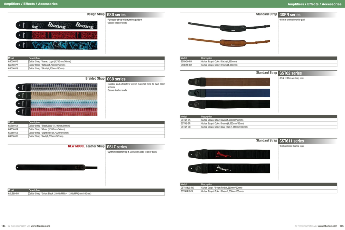Image resolution: width=345 pixels, height=230 pixels.
Task: Click the right Amplifiers / Effects / Accessories header
Action: 314,4
